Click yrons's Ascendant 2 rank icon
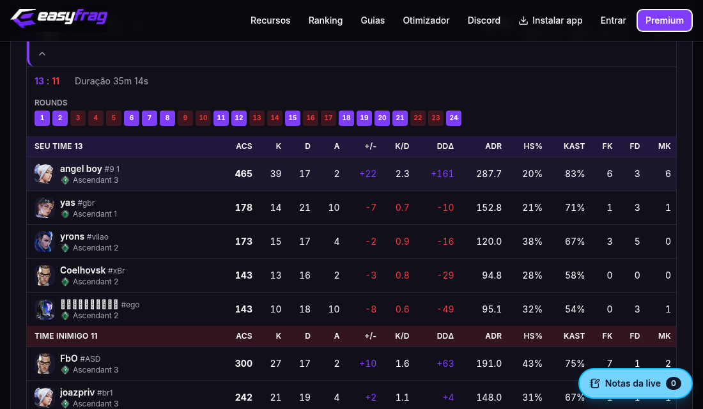Viewport: 703px width, 409px height. (65, 248)
